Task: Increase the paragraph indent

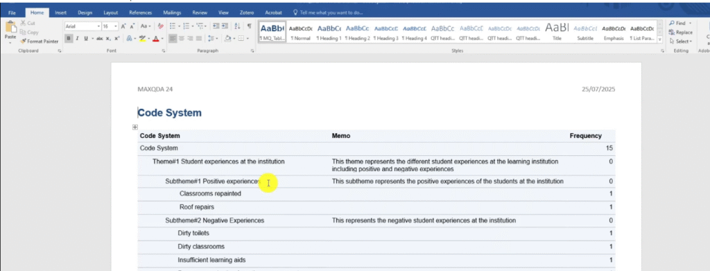Action: coord(225,26)
